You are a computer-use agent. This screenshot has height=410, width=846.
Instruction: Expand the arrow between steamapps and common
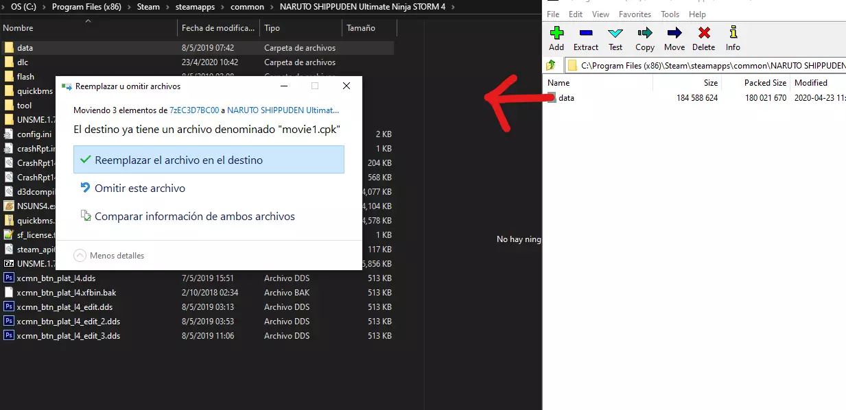pyautogui.click(x=223, y=7)
